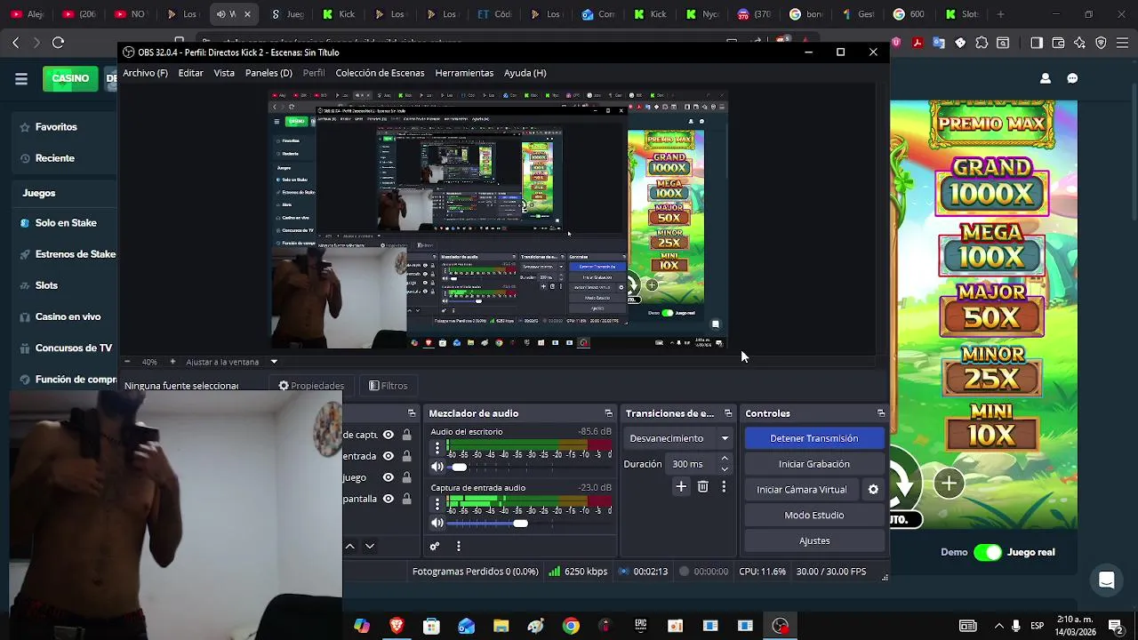Zoom out the OBS preview minus
This screenshot has width=1138, height=640.
click(x=127, y=362)
